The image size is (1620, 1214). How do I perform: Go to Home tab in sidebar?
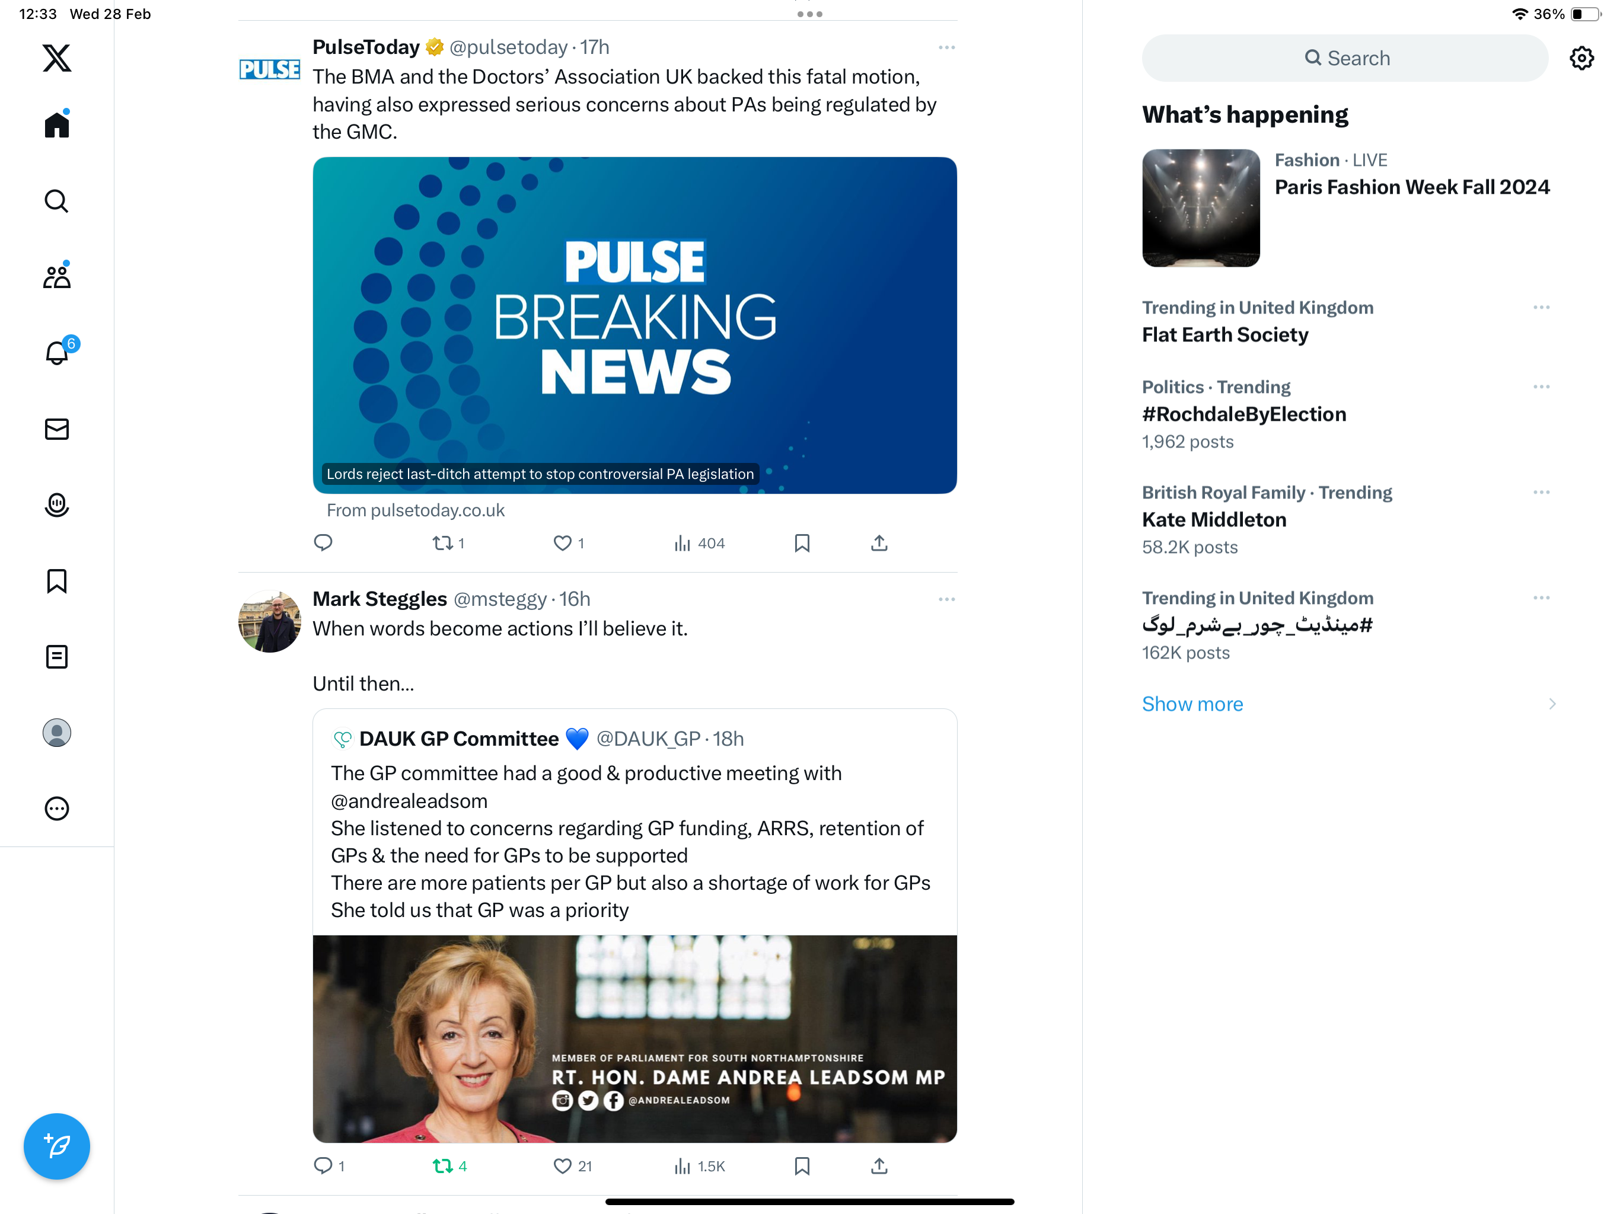coord(57,124)
